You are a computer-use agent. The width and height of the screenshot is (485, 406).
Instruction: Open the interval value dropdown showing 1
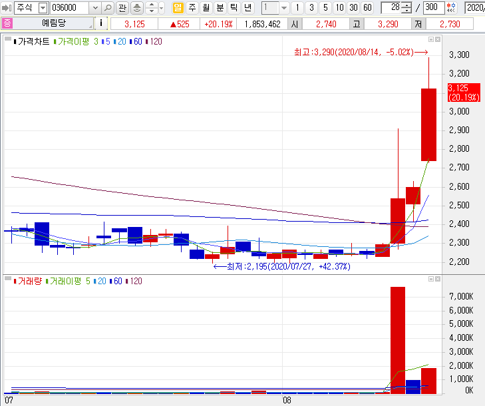(x=284, y=8)
